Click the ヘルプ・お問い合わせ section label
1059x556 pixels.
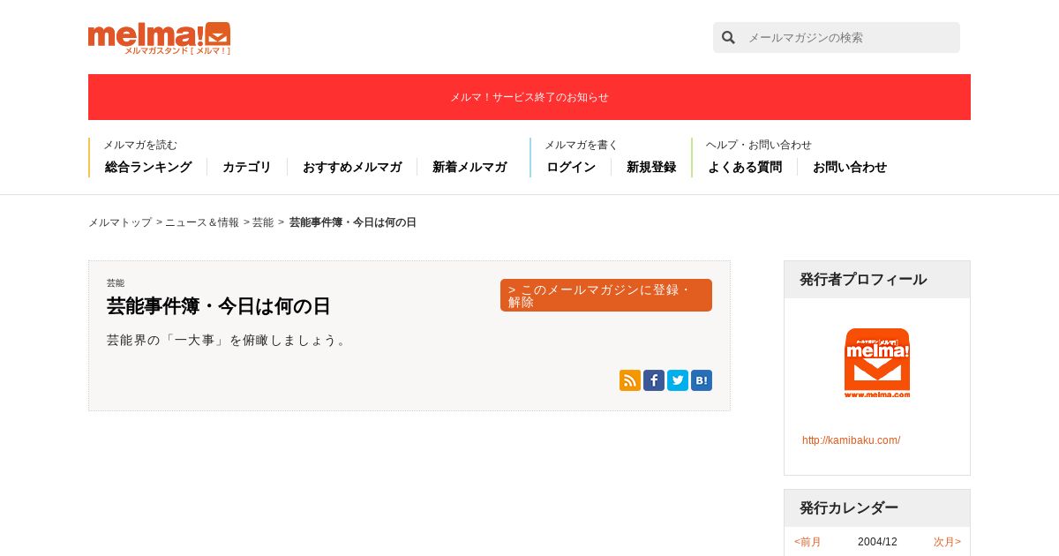[x=759, y=145]
